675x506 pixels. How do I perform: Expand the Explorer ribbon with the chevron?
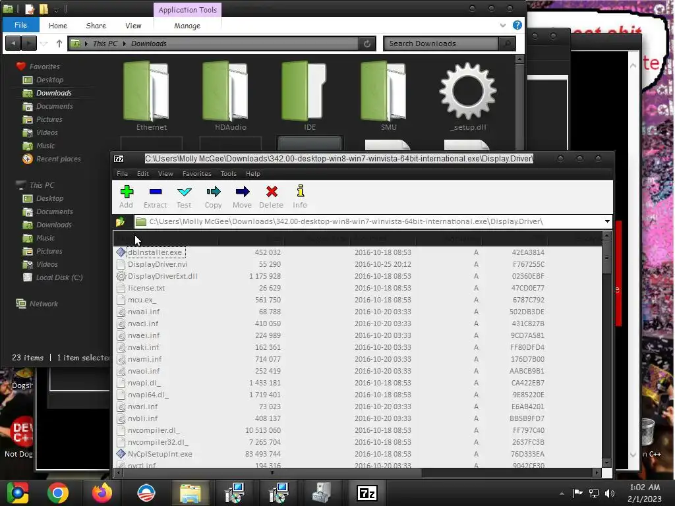coord(503,26)
